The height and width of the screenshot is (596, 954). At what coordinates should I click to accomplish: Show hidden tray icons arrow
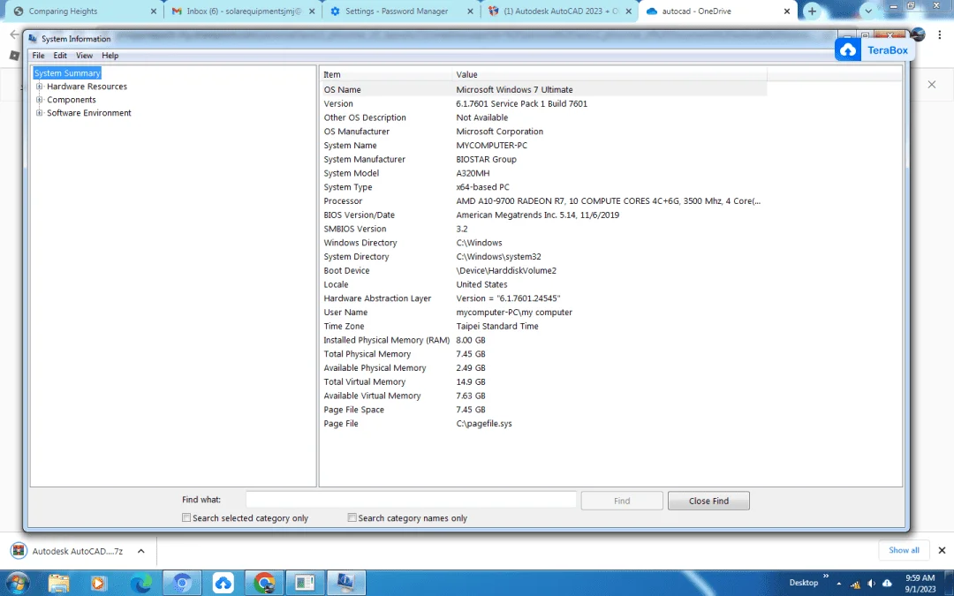(839, 584)
